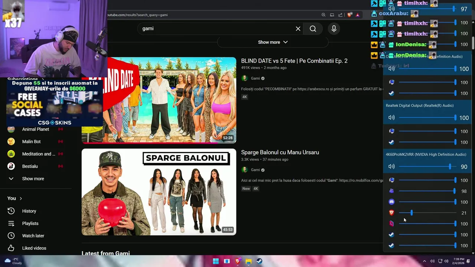Open Gami channel name under BLIND DATE video
Viewport: 475px width, 267px height.
coord(255,78)
